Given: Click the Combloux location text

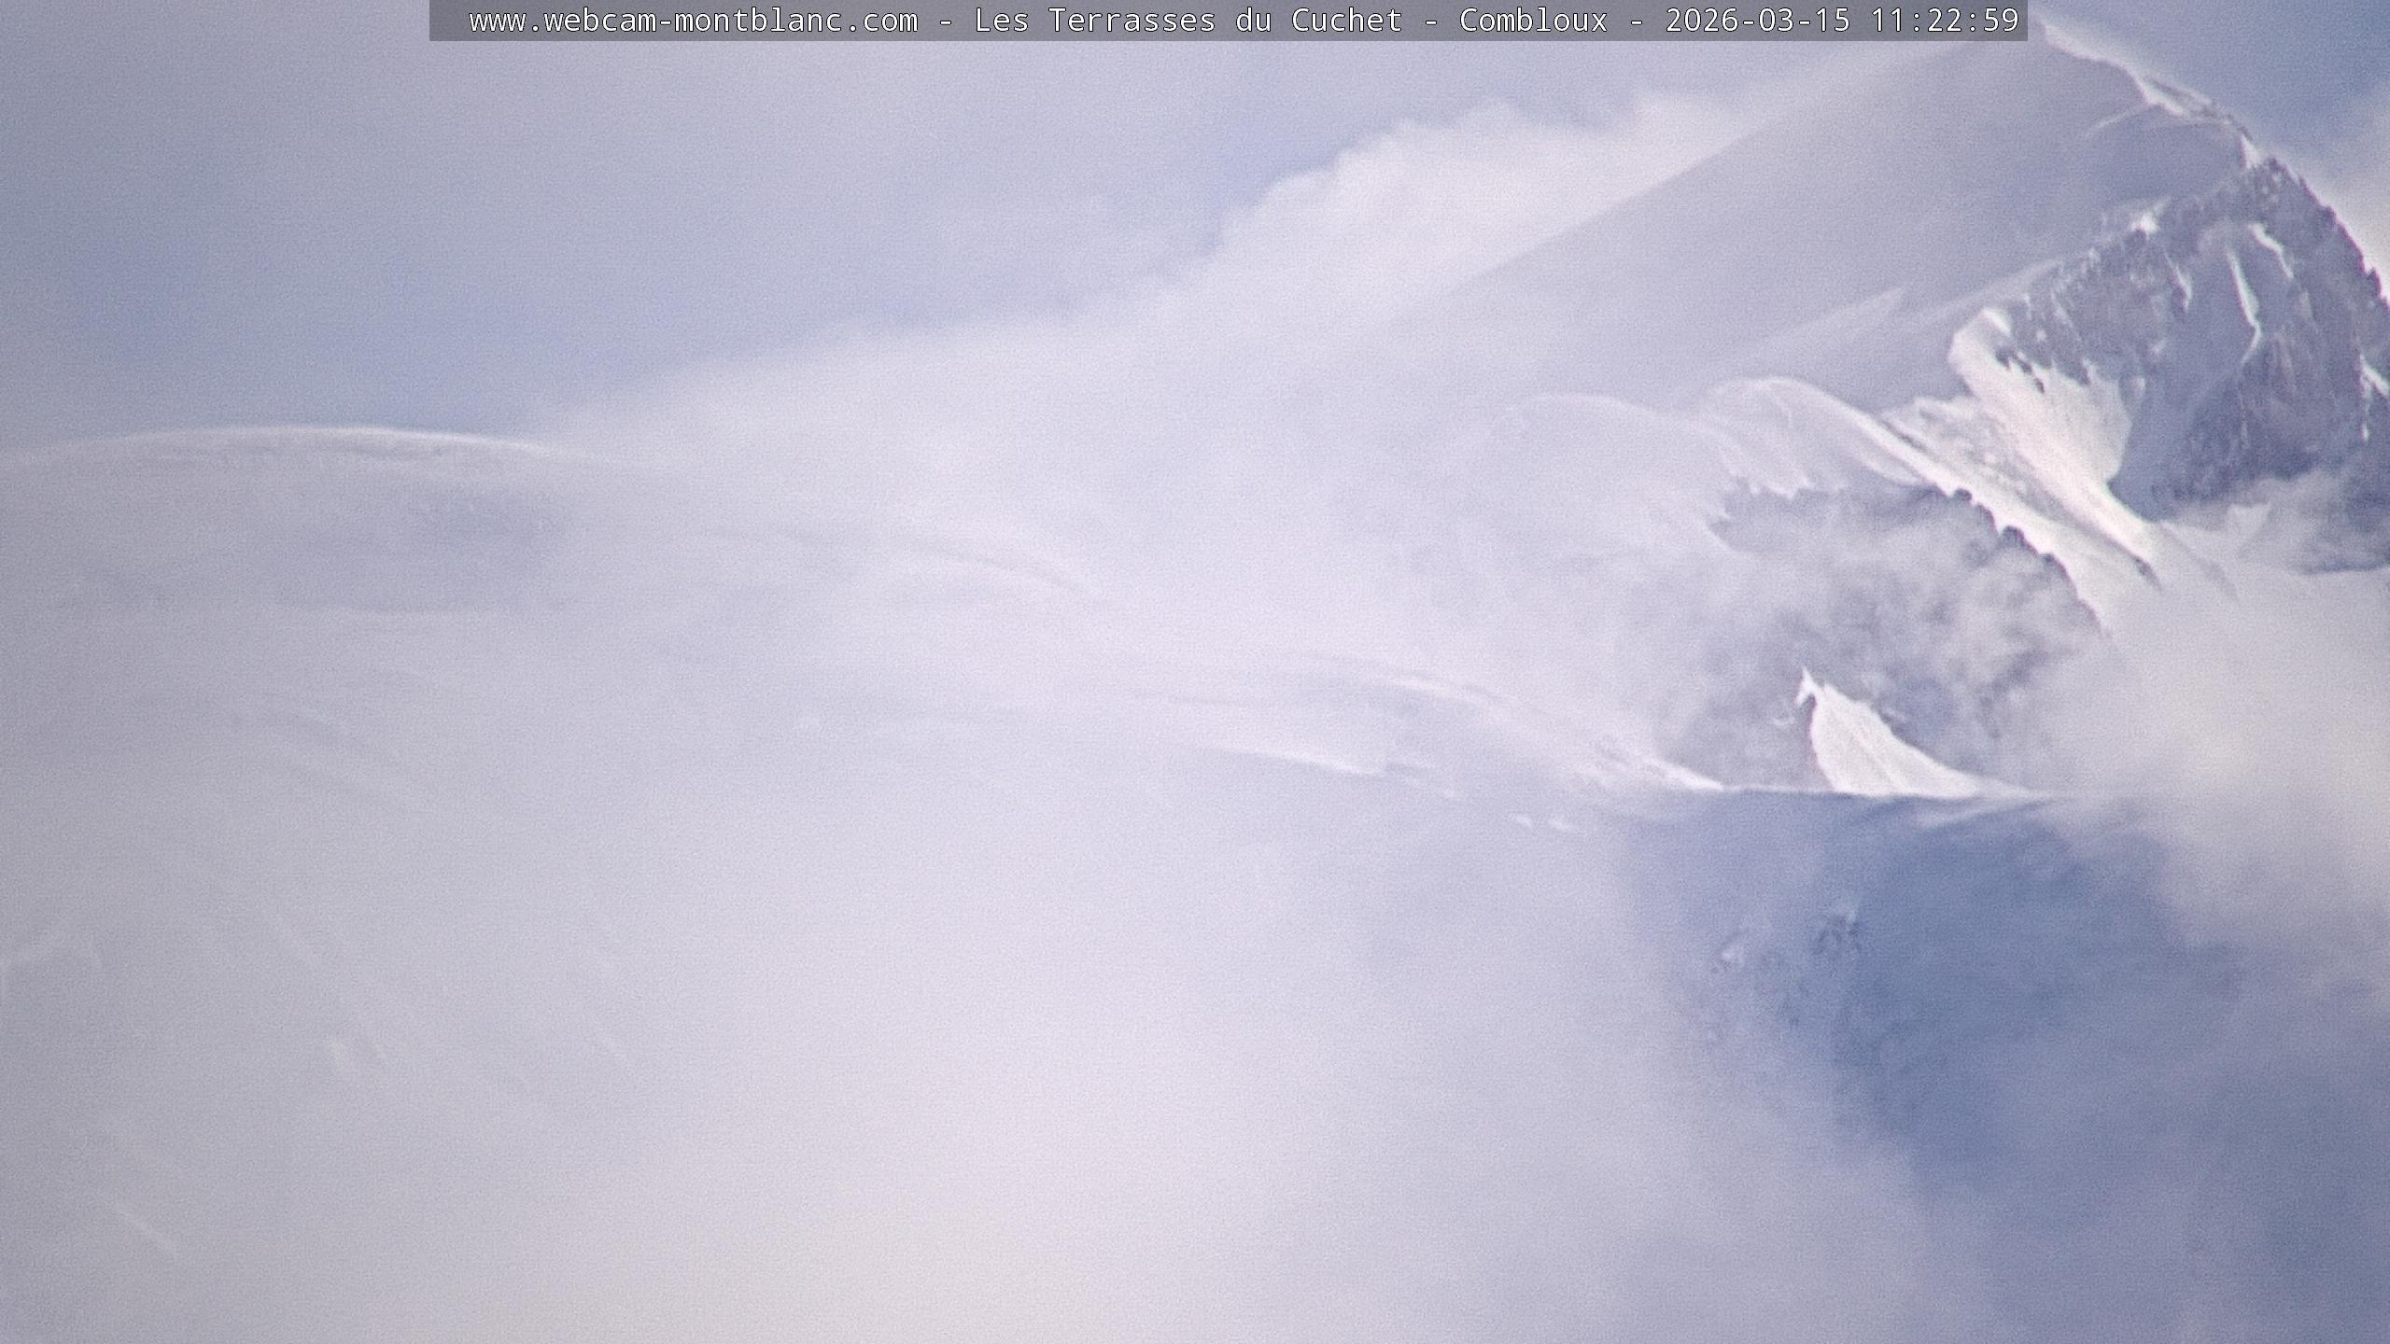Looking at the screenshot, I should click(1533, 21).
